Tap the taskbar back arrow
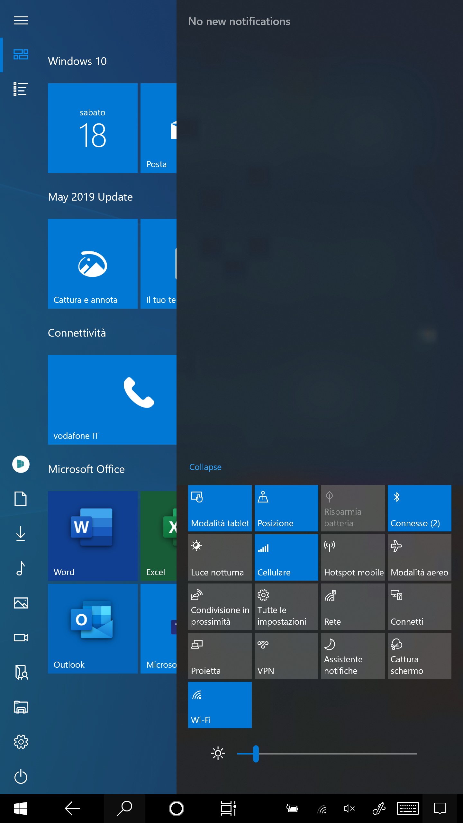463x823 pixels. click(x=72, y=809)
